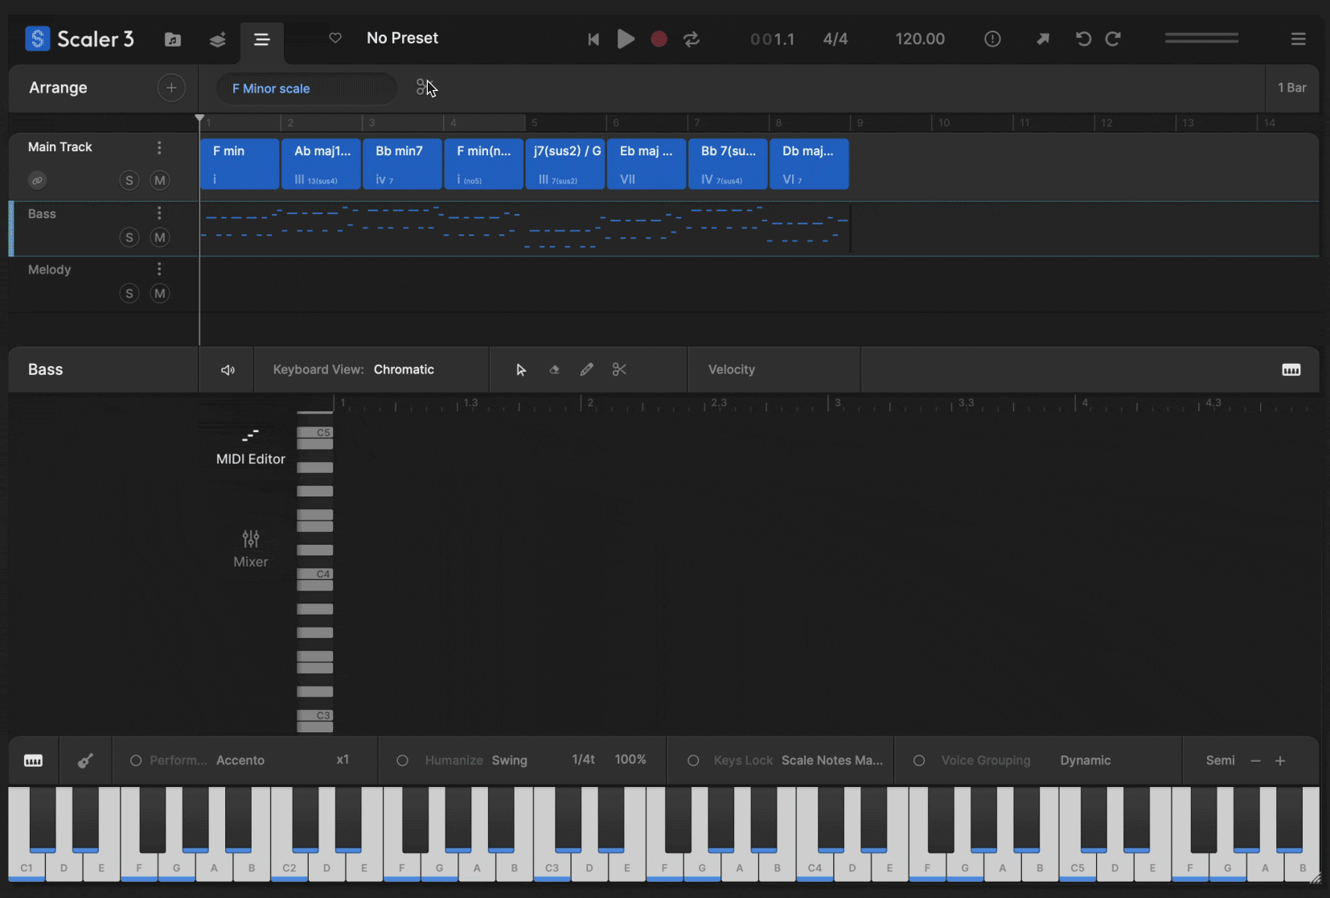Select the F min chord block
This screenshot has width=1330, height=898.
[x=238, y=163]
